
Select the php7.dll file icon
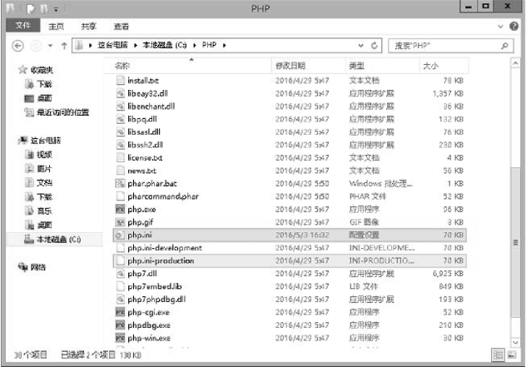click(x=120, y=274)
